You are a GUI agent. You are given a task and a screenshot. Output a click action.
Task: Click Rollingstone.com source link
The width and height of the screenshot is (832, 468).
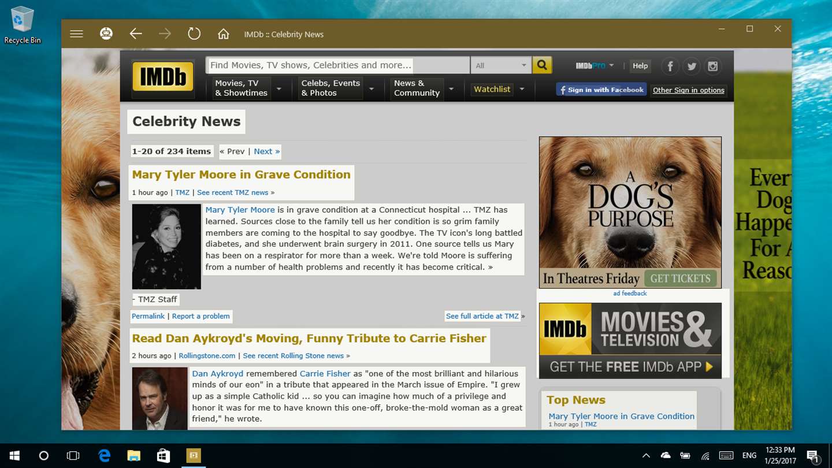tap(207, 356)
